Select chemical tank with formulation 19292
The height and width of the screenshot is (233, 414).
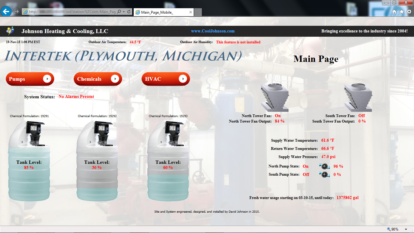coord(97,161)
